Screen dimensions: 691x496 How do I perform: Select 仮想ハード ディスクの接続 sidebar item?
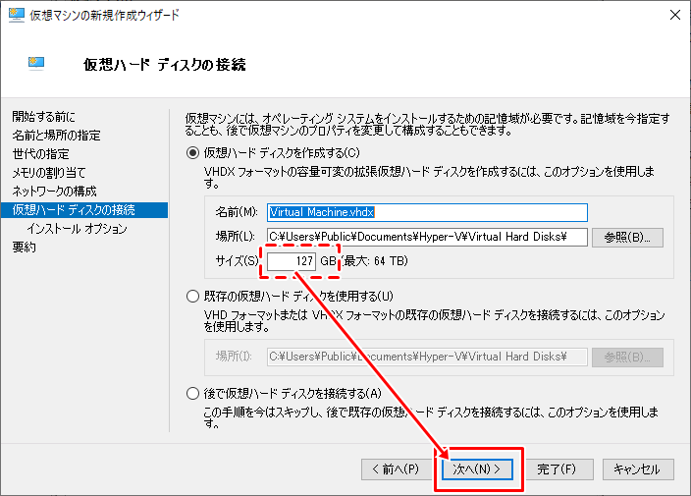(74, 210)
